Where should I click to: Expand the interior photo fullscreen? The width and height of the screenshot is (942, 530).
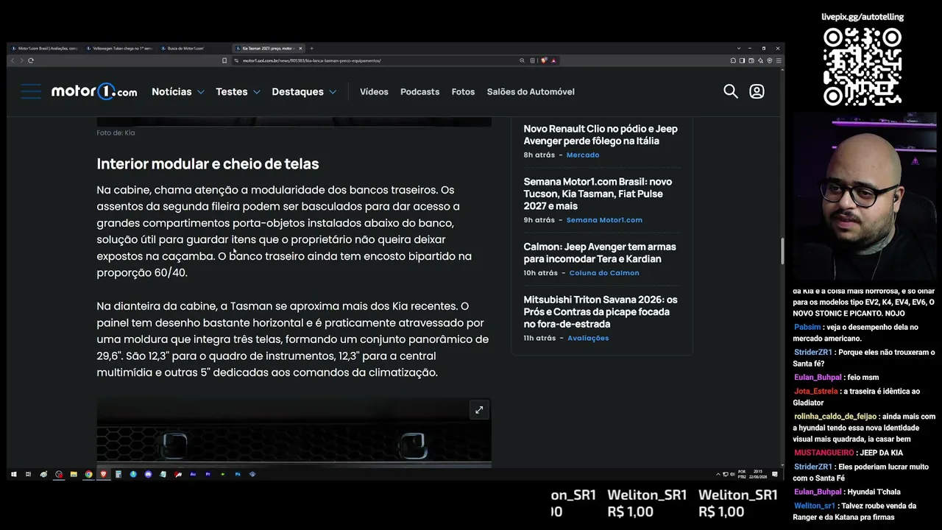point(479,410)
